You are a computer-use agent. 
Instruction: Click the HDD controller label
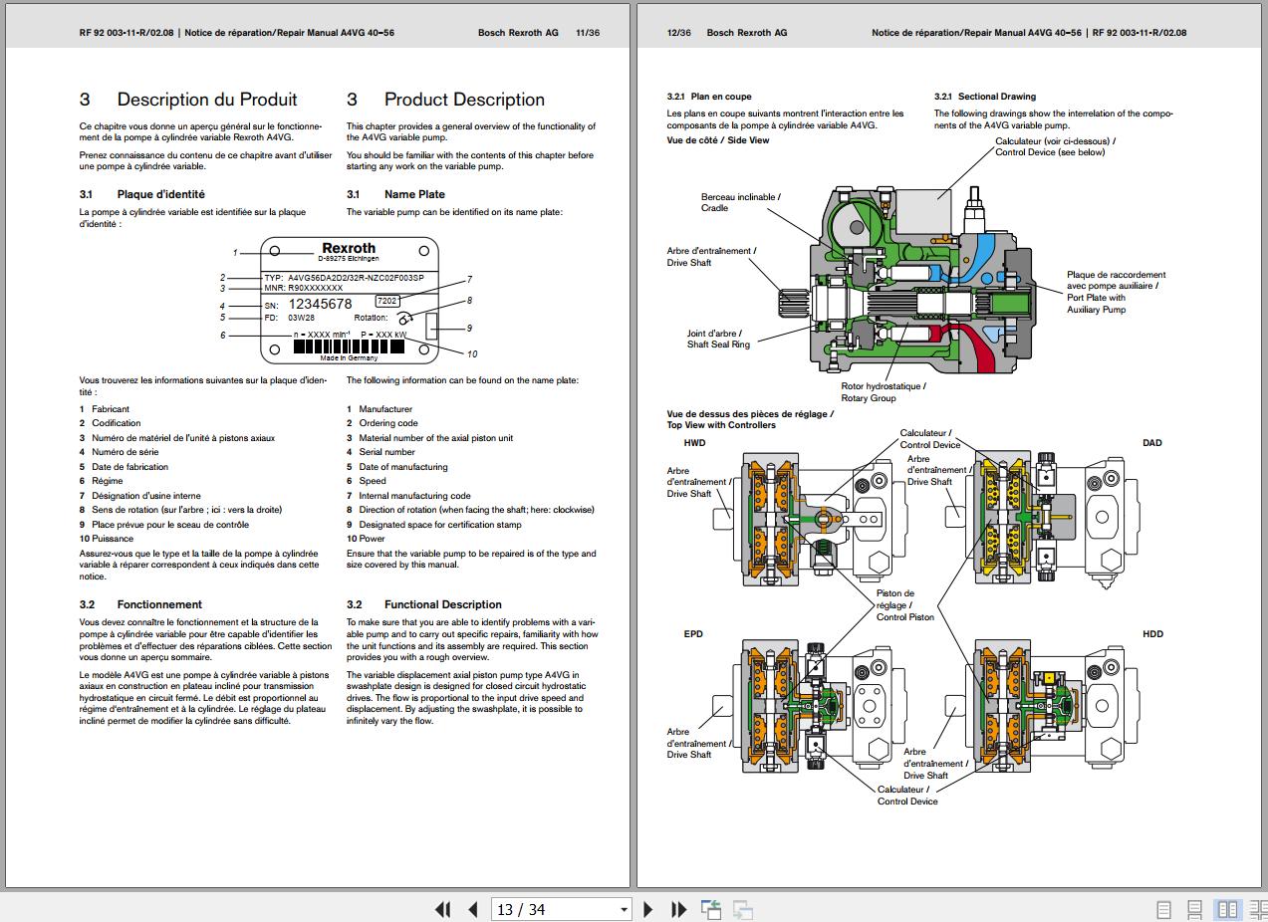(x=1152, y=634)
